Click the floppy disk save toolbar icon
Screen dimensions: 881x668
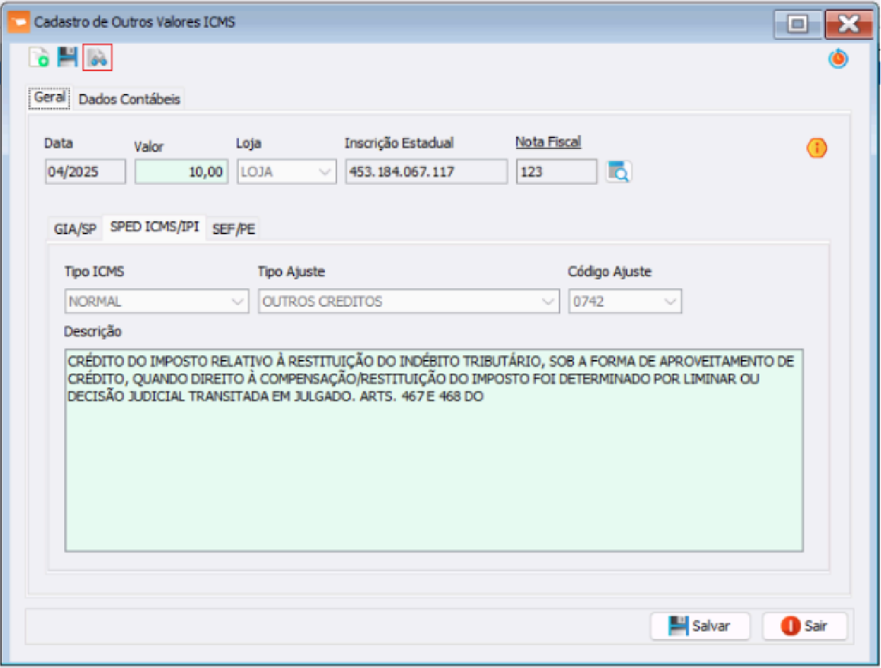click(68, 57)
